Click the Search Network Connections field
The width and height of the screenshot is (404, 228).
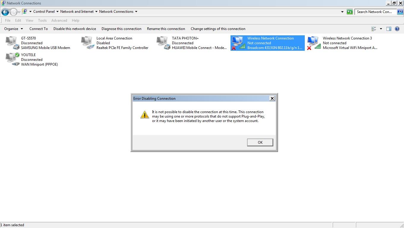pos(375,12)
